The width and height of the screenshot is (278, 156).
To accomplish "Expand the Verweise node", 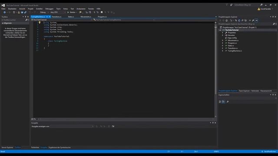I will pyautogui.click(x=222, y=35).
